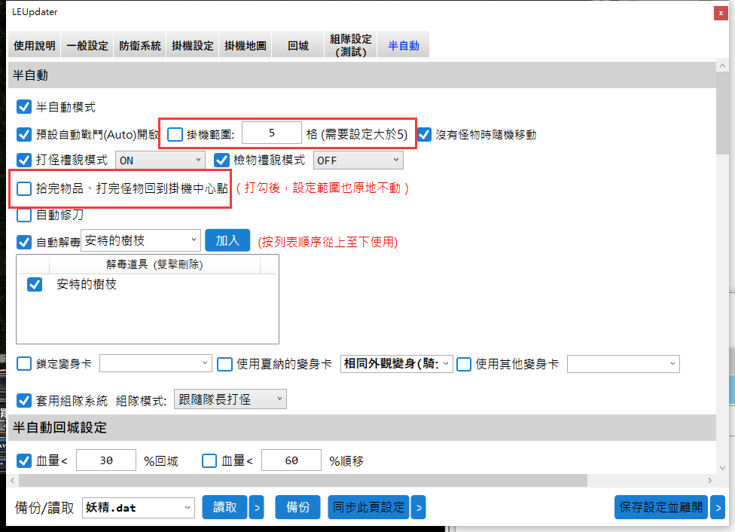This screenshot has width=735, height=532.
Task: Open 組隊模式 跟隨隊長打怪 dropdown
Action: pos(230,399)
